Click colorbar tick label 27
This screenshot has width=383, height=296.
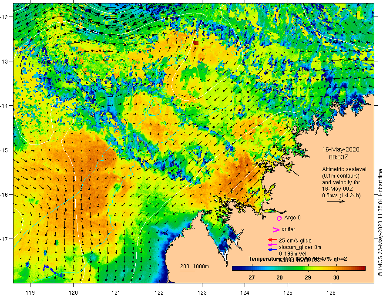pyautogui.click(x=252, y=278)
